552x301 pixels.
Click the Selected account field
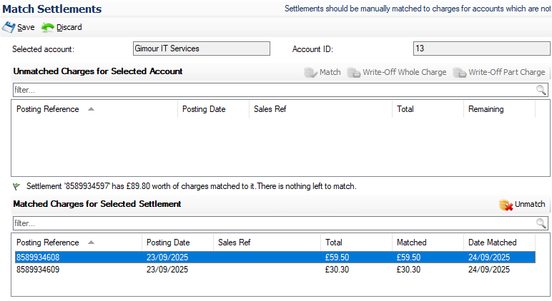201,49
